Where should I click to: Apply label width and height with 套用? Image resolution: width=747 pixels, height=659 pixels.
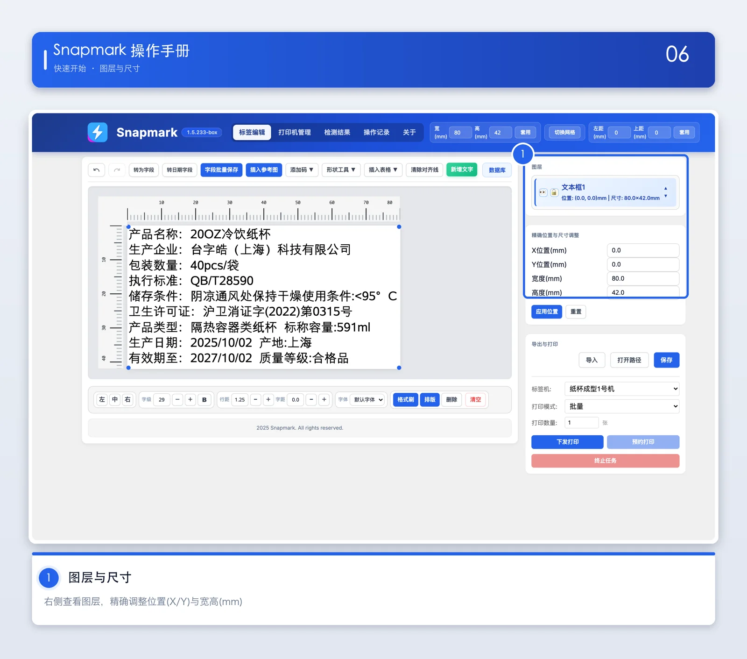pyautogui.click(x=526, y=133)
